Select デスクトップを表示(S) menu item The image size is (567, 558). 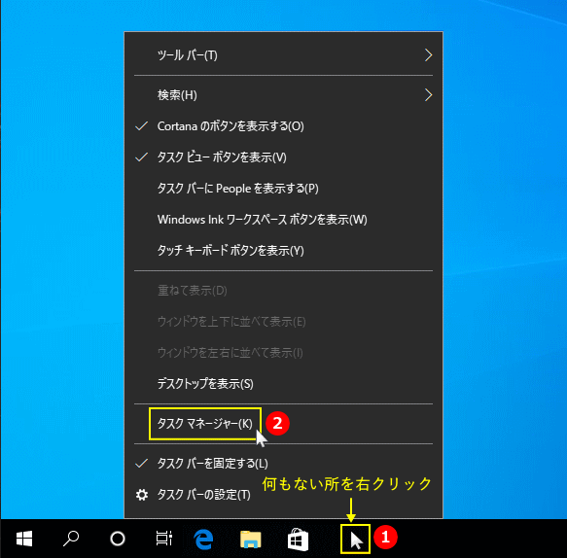[x=284, y=384]
